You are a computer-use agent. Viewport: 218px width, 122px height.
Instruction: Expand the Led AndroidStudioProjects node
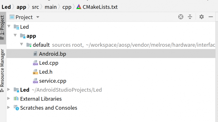pos(9,90)
